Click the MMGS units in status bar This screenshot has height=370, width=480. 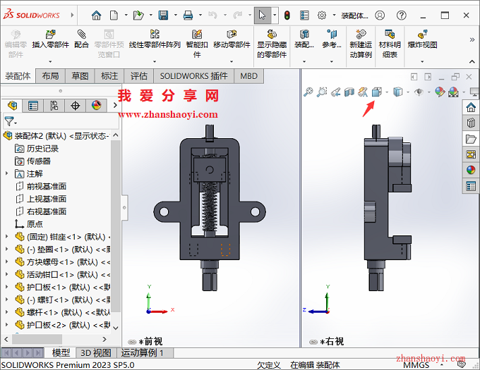pyautogui.click(x=416, y=365)
